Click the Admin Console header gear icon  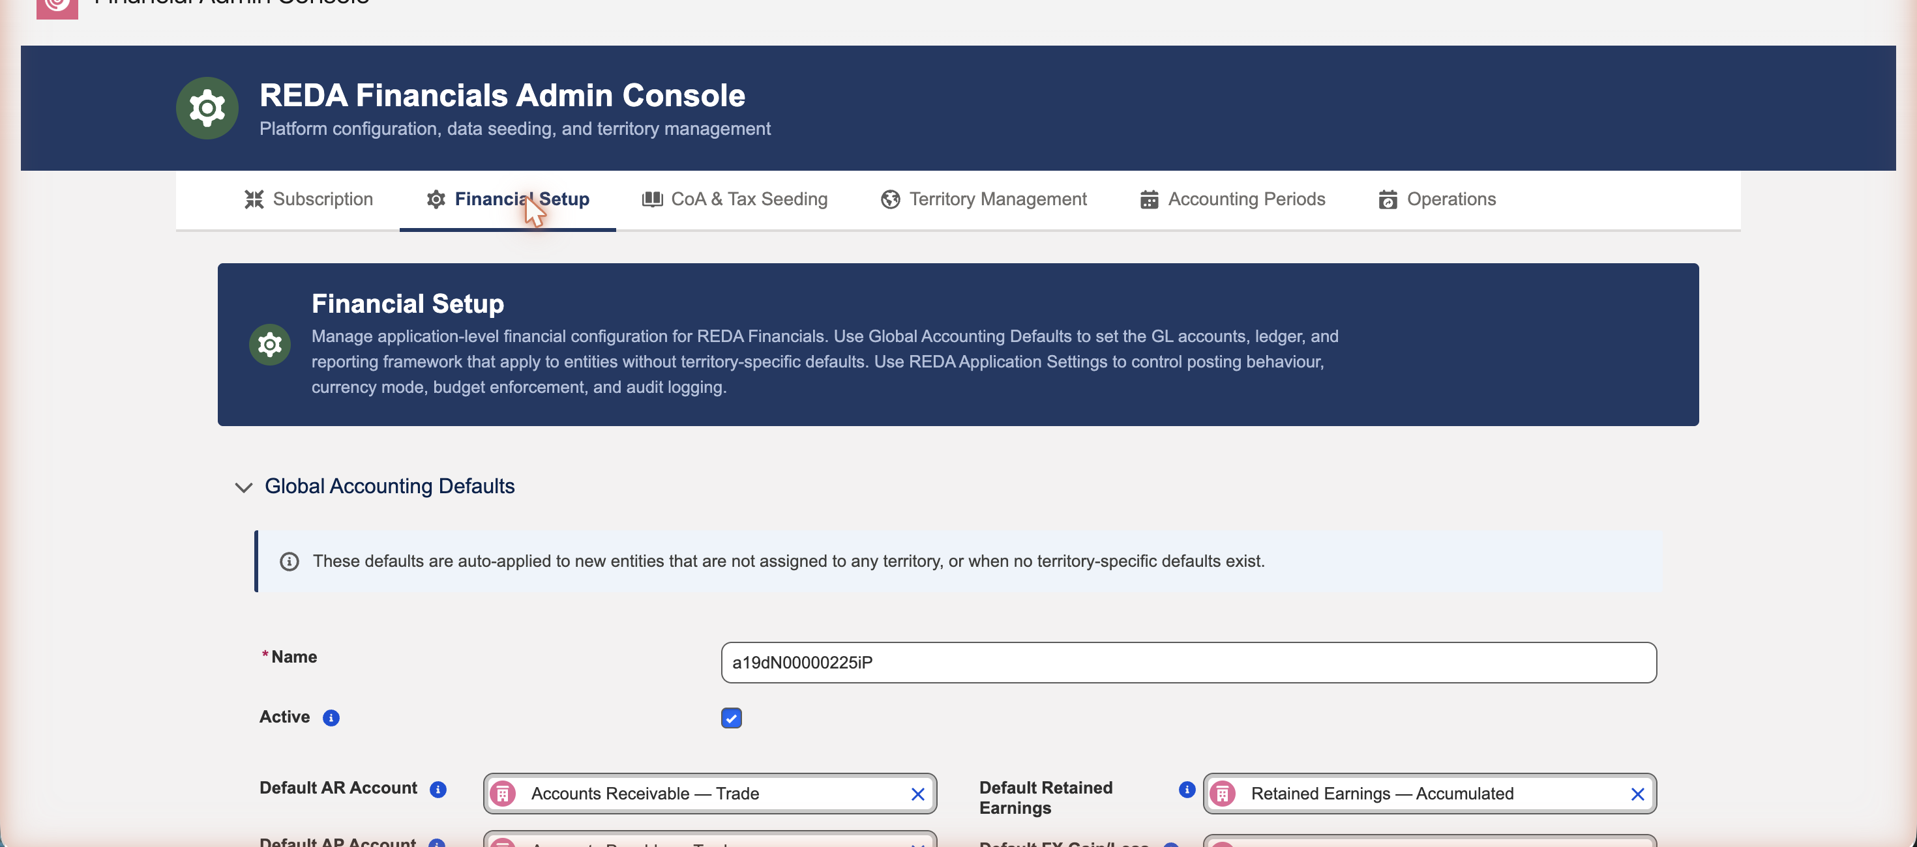pyautogui.click(x=207, y=109)
